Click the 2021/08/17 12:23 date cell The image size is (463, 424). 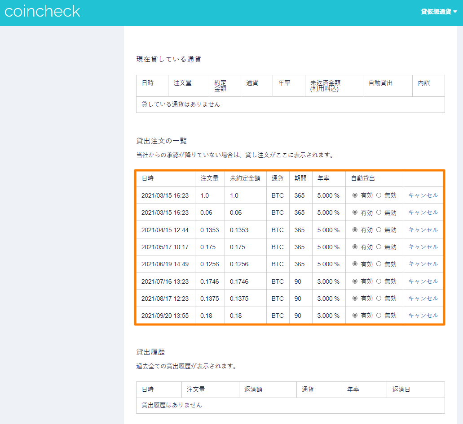tap(165, 299)
